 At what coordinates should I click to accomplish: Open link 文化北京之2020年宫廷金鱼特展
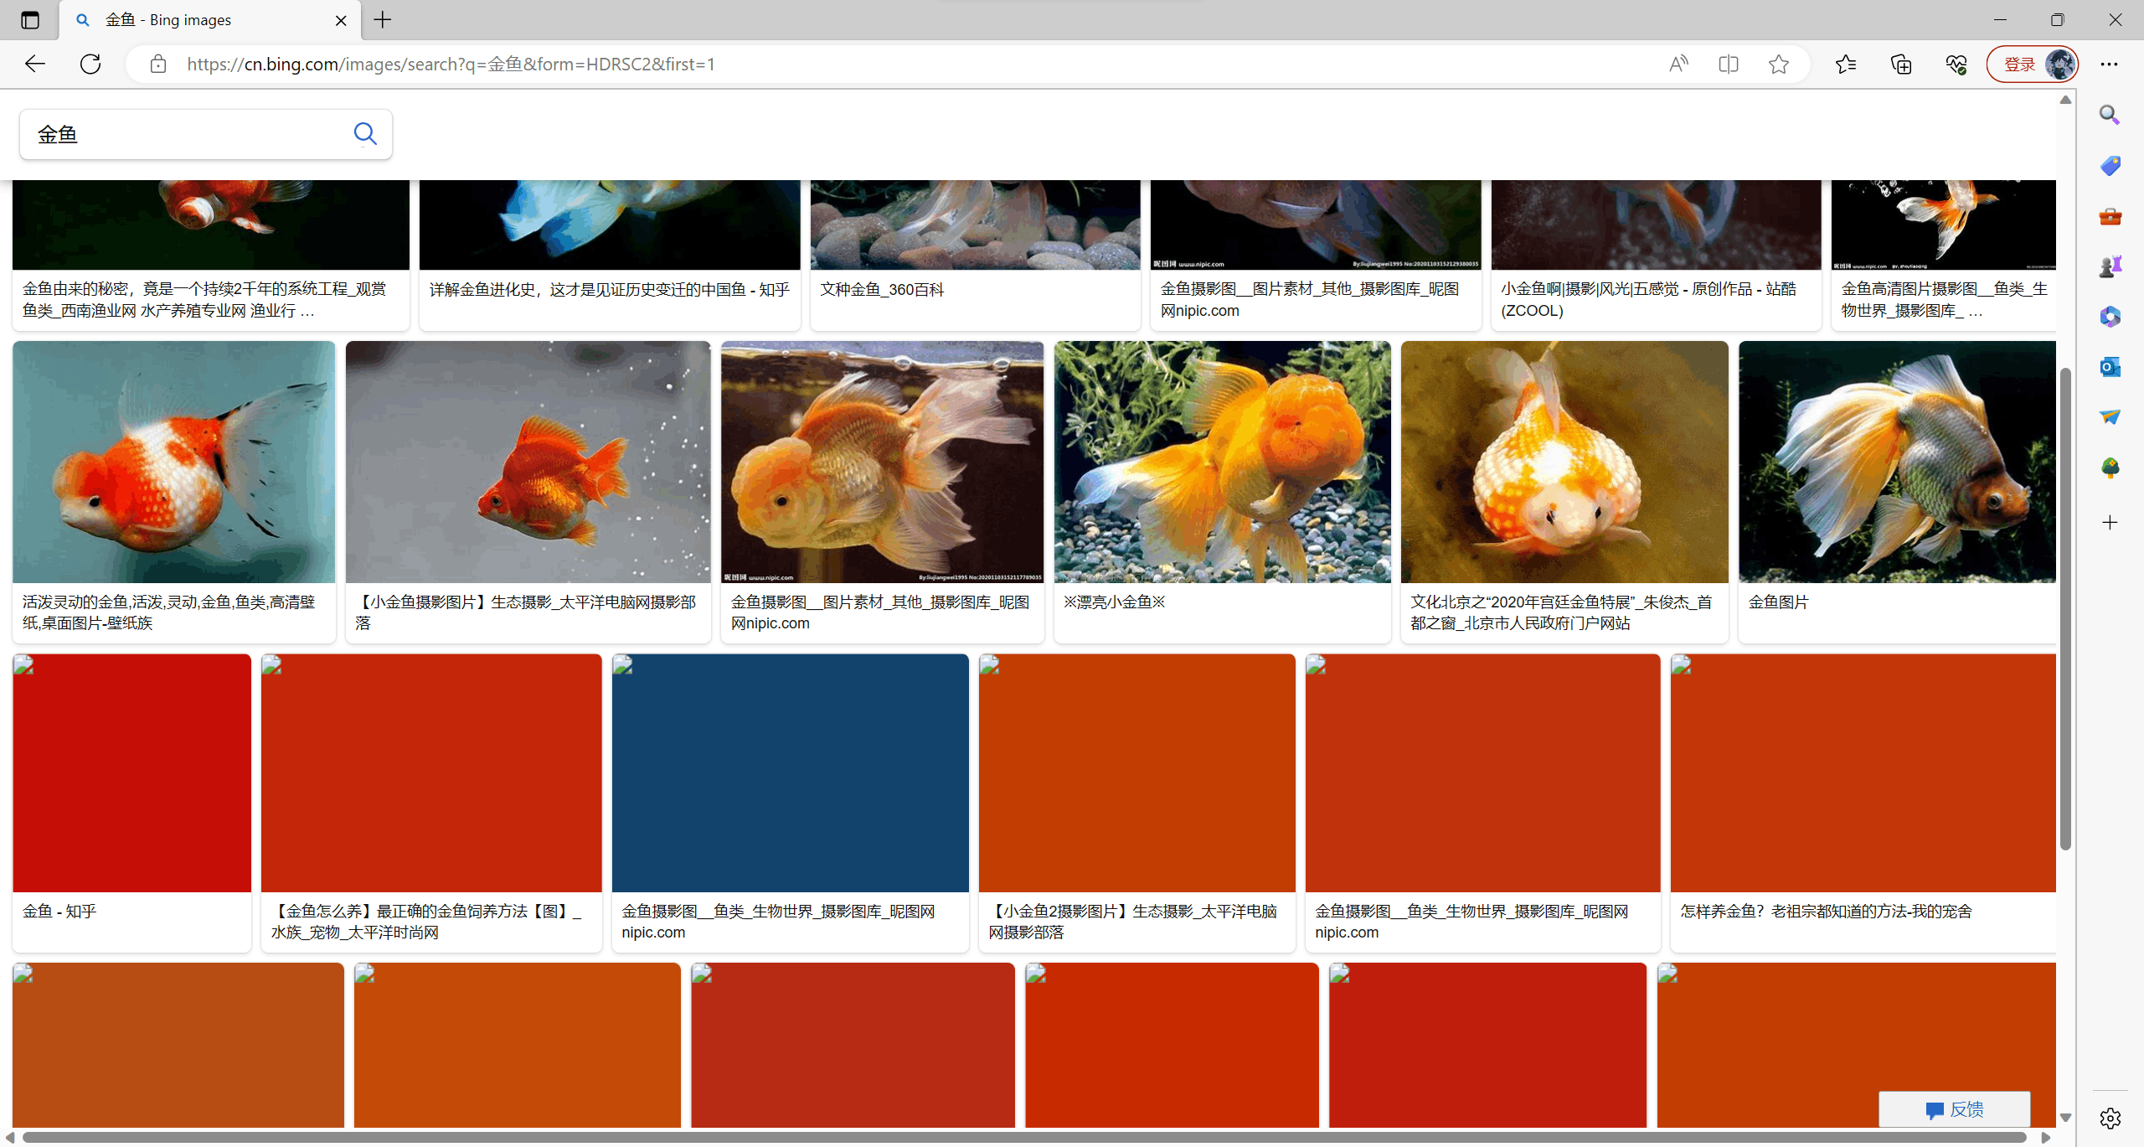pyautogui.click(x=1561, y=612)
